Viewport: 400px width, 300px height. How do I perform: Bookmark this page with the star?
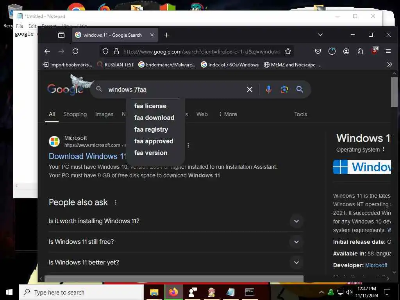pyautogui.click(x=288, y=52)
